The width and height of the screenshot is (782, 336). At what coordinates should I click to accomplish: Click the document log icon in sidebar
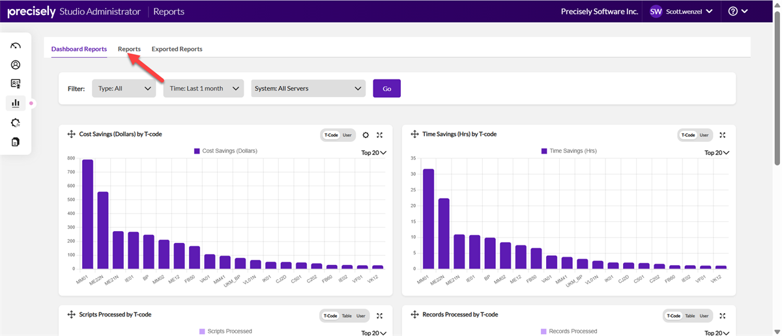(x=16, y=141)
